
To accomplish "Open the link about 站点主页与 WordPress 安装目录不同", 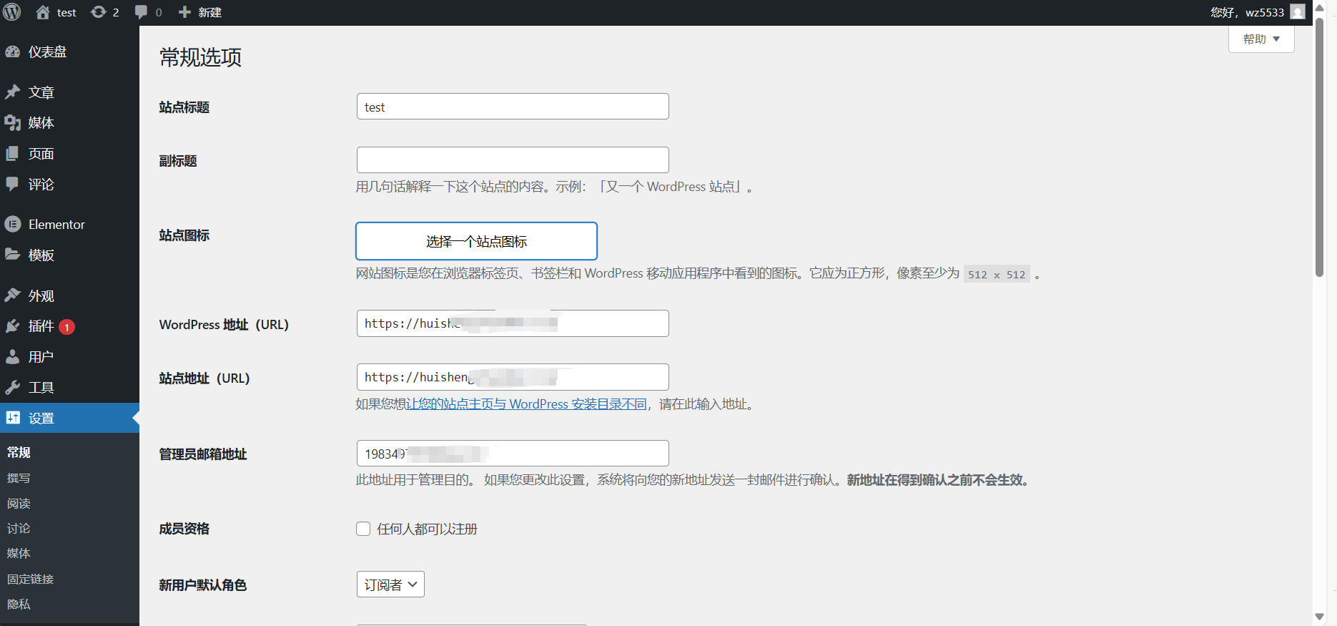I will 526,404.
